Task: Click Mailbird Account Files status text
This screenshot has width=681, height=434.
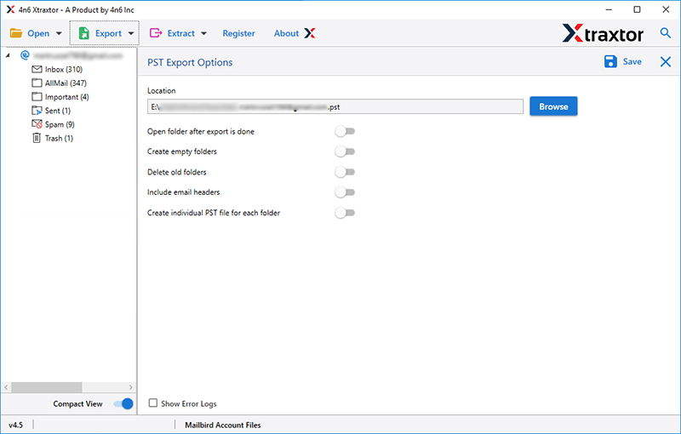Action: [x=223, y=425]
